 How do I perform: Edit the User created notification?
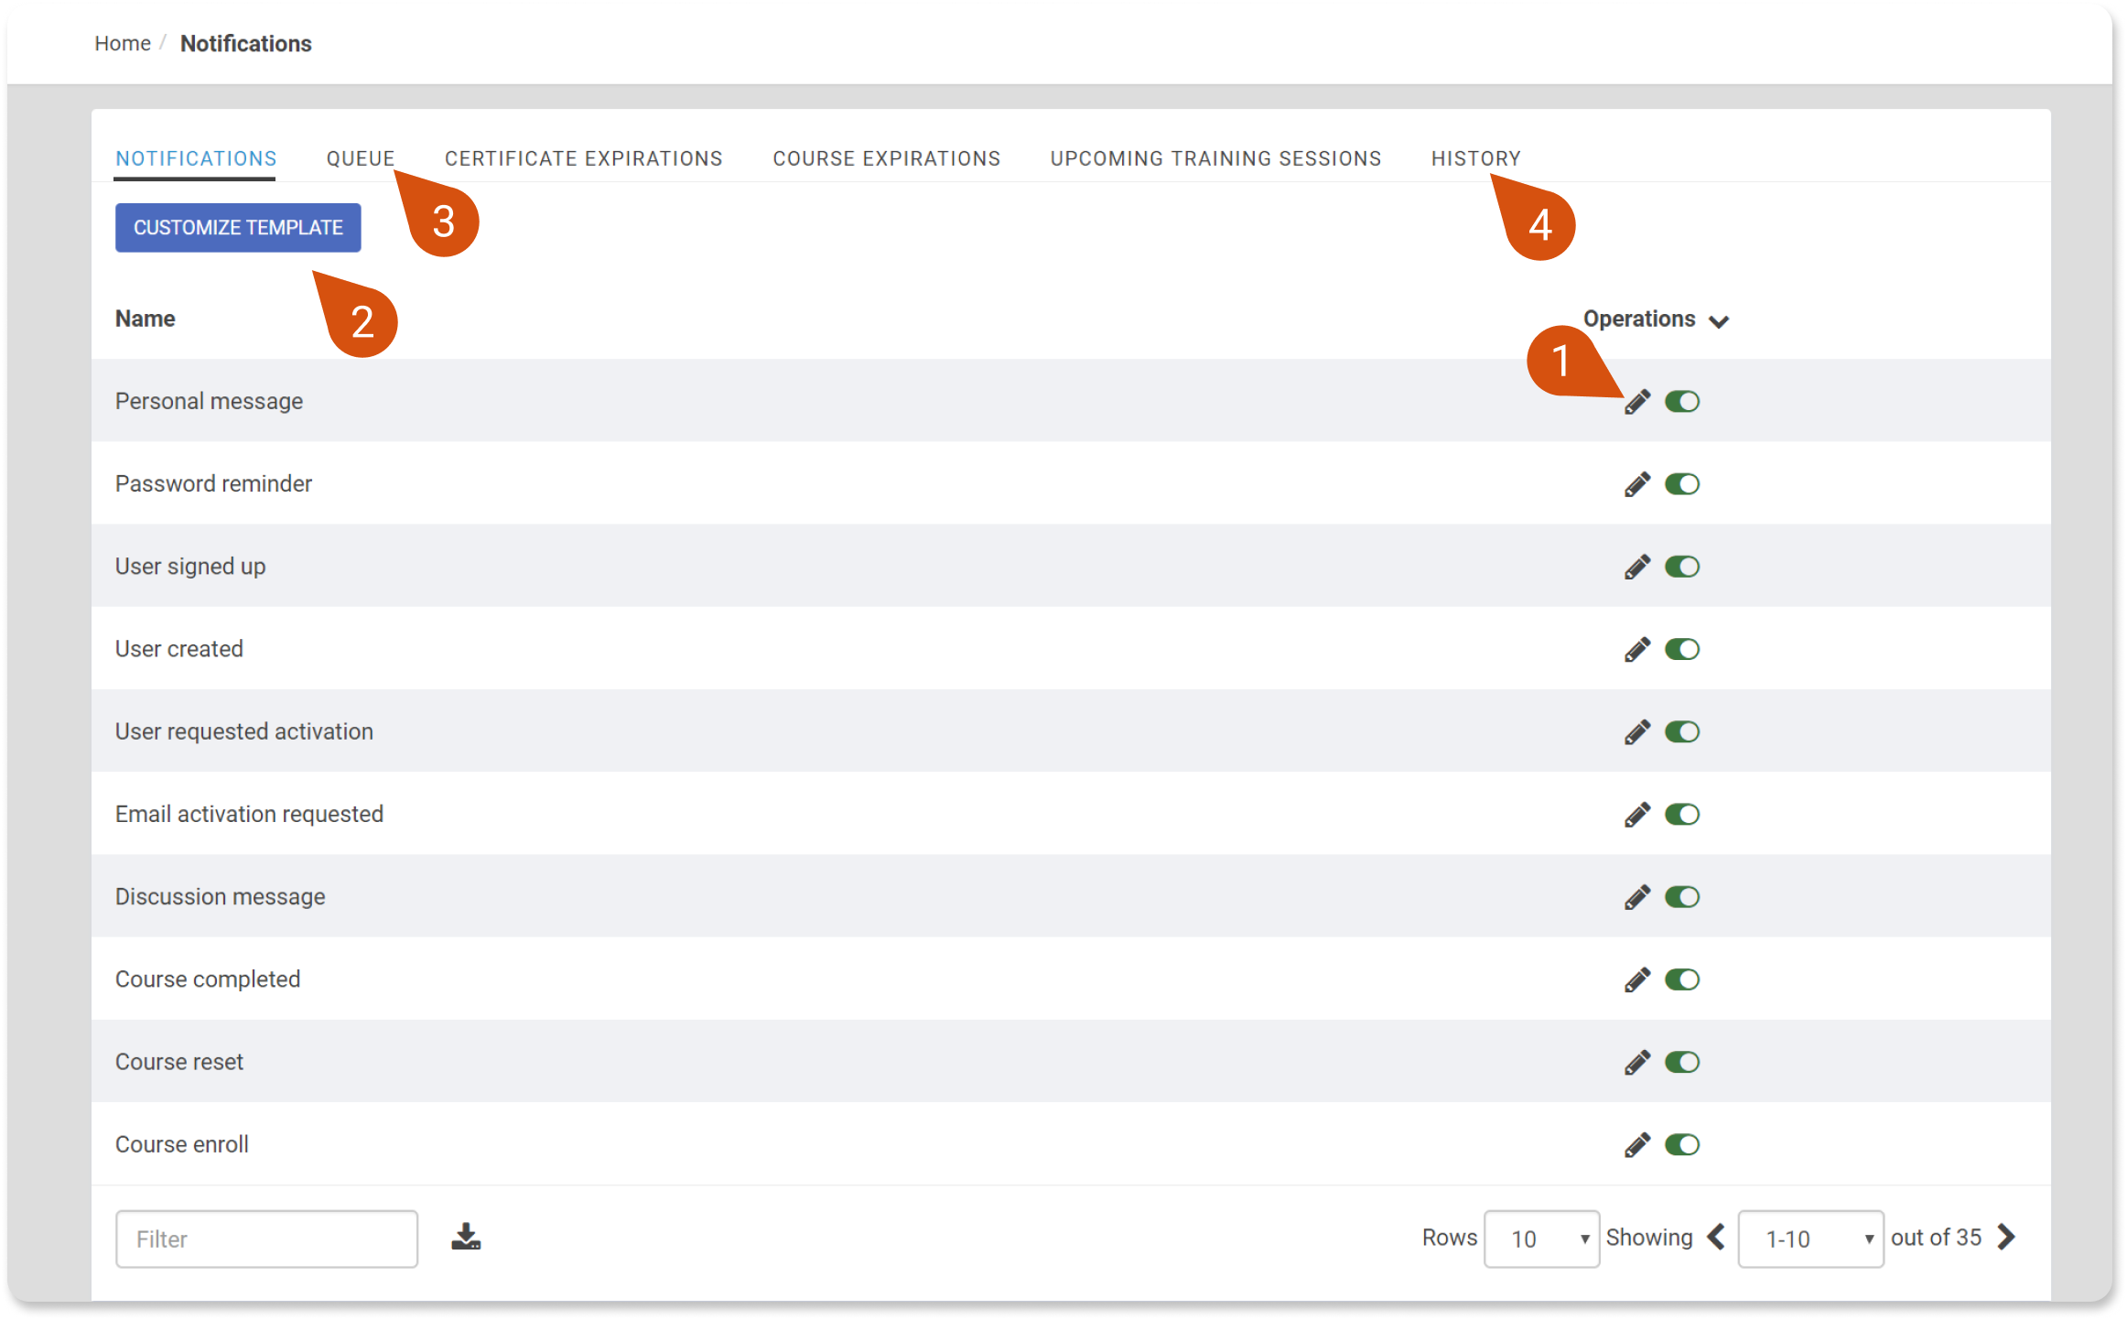click(x=1636, y=649)
